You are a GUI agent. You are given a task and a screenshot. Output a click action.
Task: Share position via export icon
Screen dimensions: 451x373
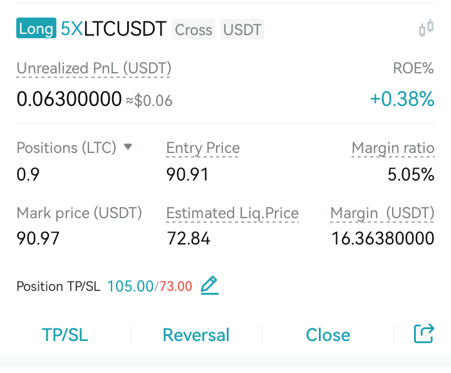point(424,334)
